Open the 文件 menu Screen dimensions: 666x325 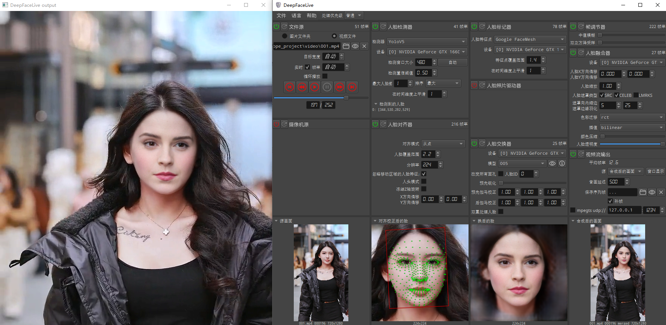281,16
